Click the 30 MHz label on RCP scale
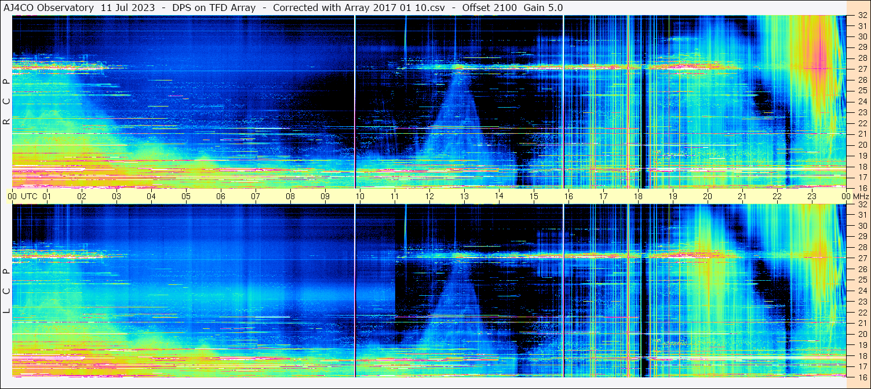 tap(862, 36)
